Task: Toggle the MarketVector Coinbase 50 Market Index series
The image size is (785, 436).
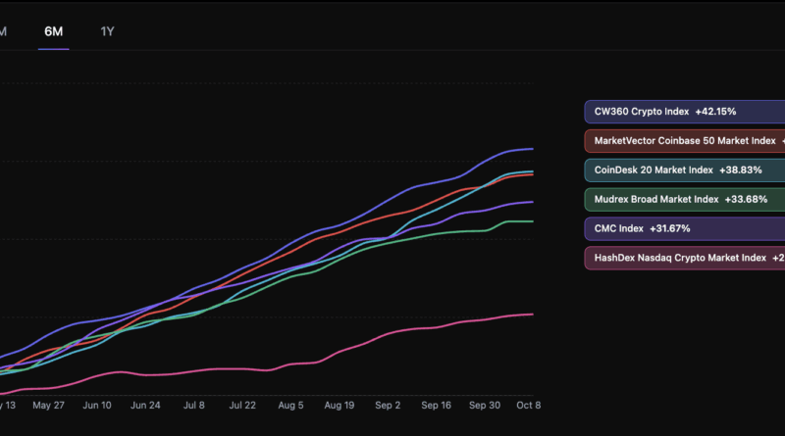Action: 684,141
